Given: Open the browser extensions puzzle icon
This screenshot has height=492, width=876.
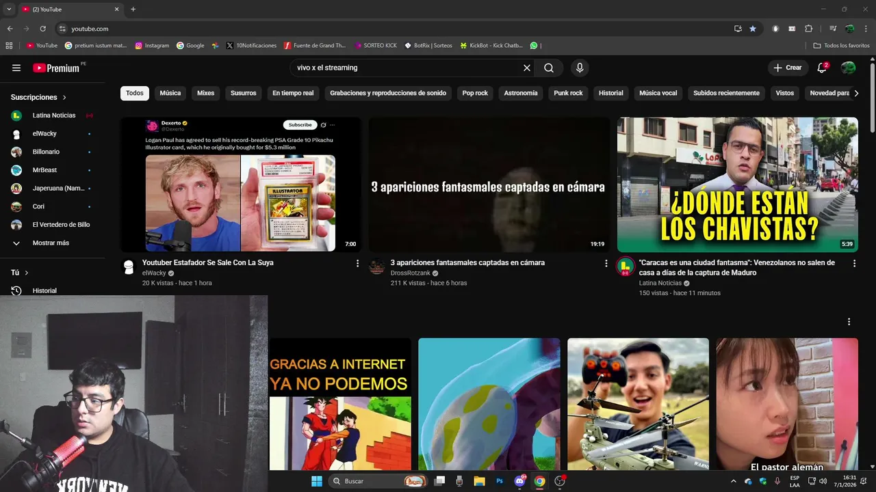Looking at the screenshot, I should point(808,29).
